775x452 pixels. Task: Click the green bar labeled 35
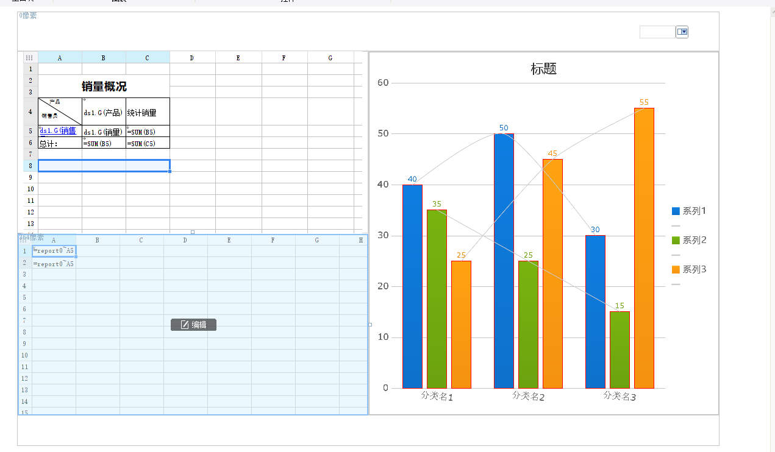437,299
